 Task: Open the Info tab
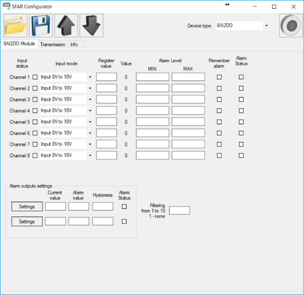[74, 44]
